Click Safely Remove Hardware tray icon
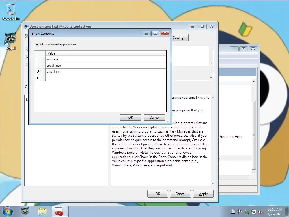The width and height of the screenshot is (289, 217). (247, 212)
